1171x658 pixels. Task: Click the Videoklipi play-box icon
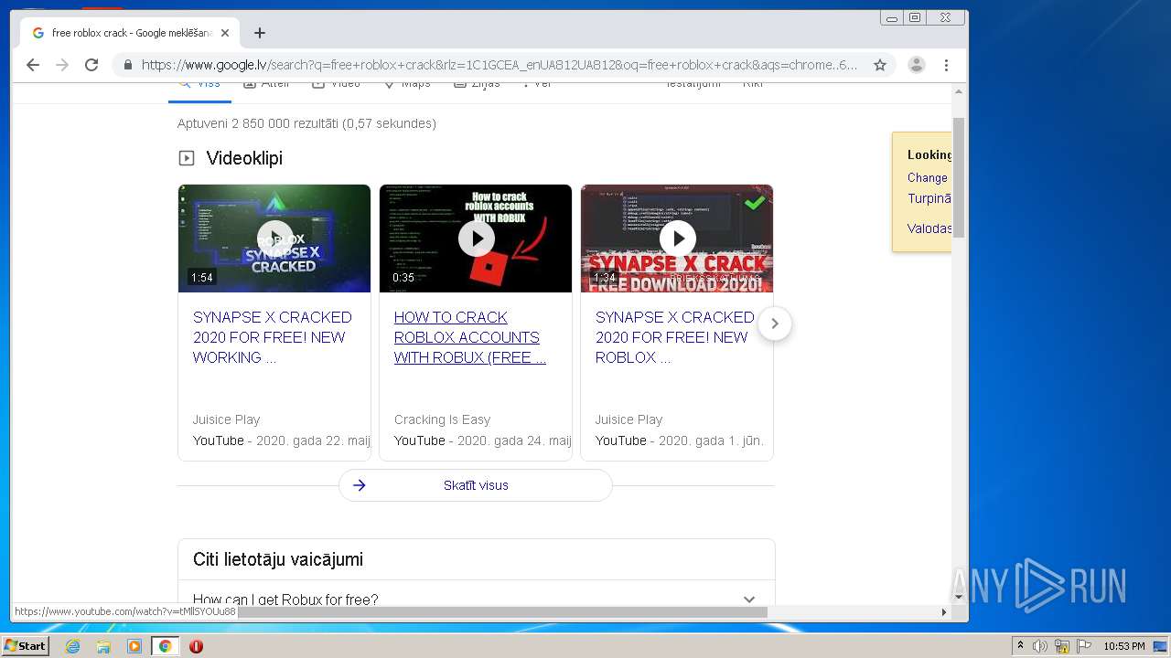pos(187,158)
